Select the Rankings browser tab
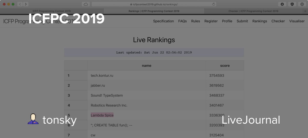 pyautogui.click(x=154, y=11)
